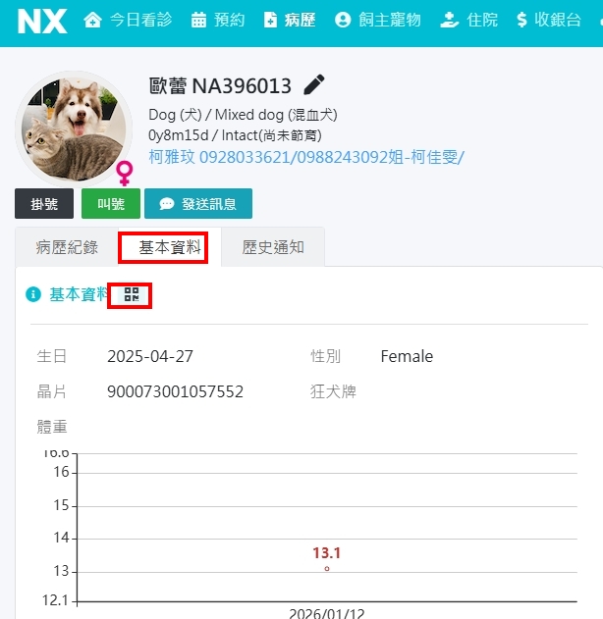Click the female gender symbol on the avatar
603x619 pixels.
coord(124,173)
